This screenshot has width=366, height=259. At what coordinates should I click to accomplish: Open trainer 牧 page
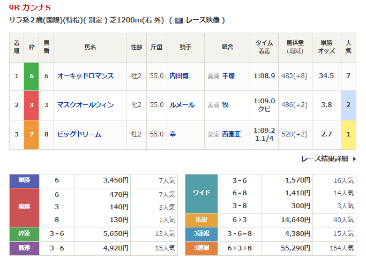tap(226, 105)
